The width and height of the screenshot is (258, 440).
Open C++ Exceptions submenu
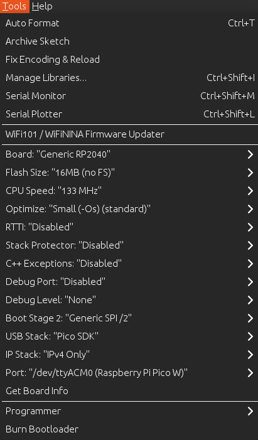click(x=129, y=264)
